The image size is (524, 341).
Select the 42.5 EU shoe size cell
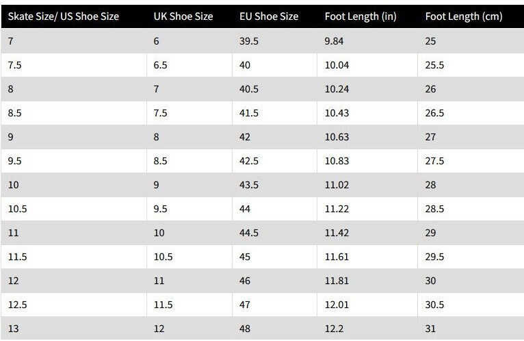coord(251,161)
